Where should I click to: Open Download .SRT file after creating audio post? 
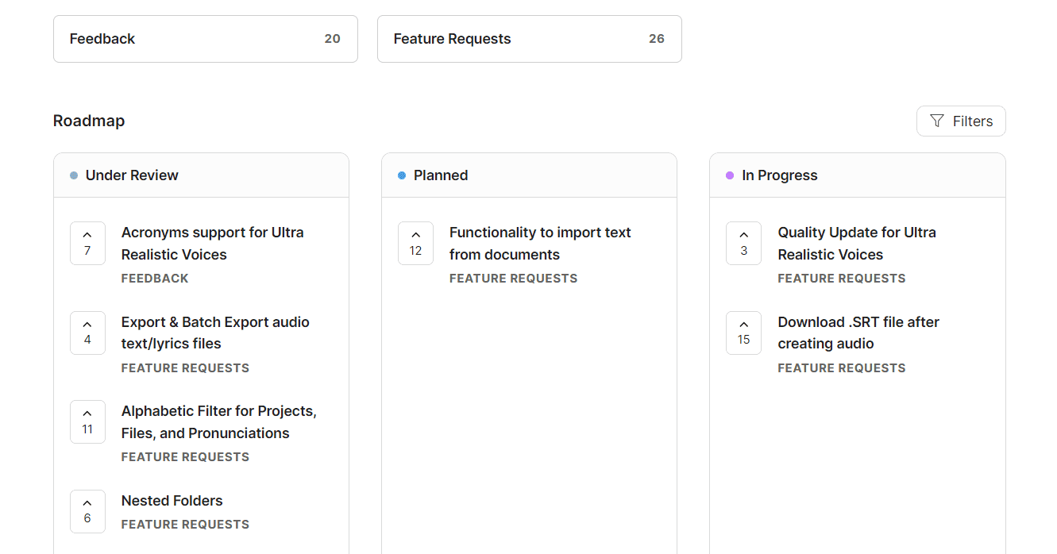858,333
